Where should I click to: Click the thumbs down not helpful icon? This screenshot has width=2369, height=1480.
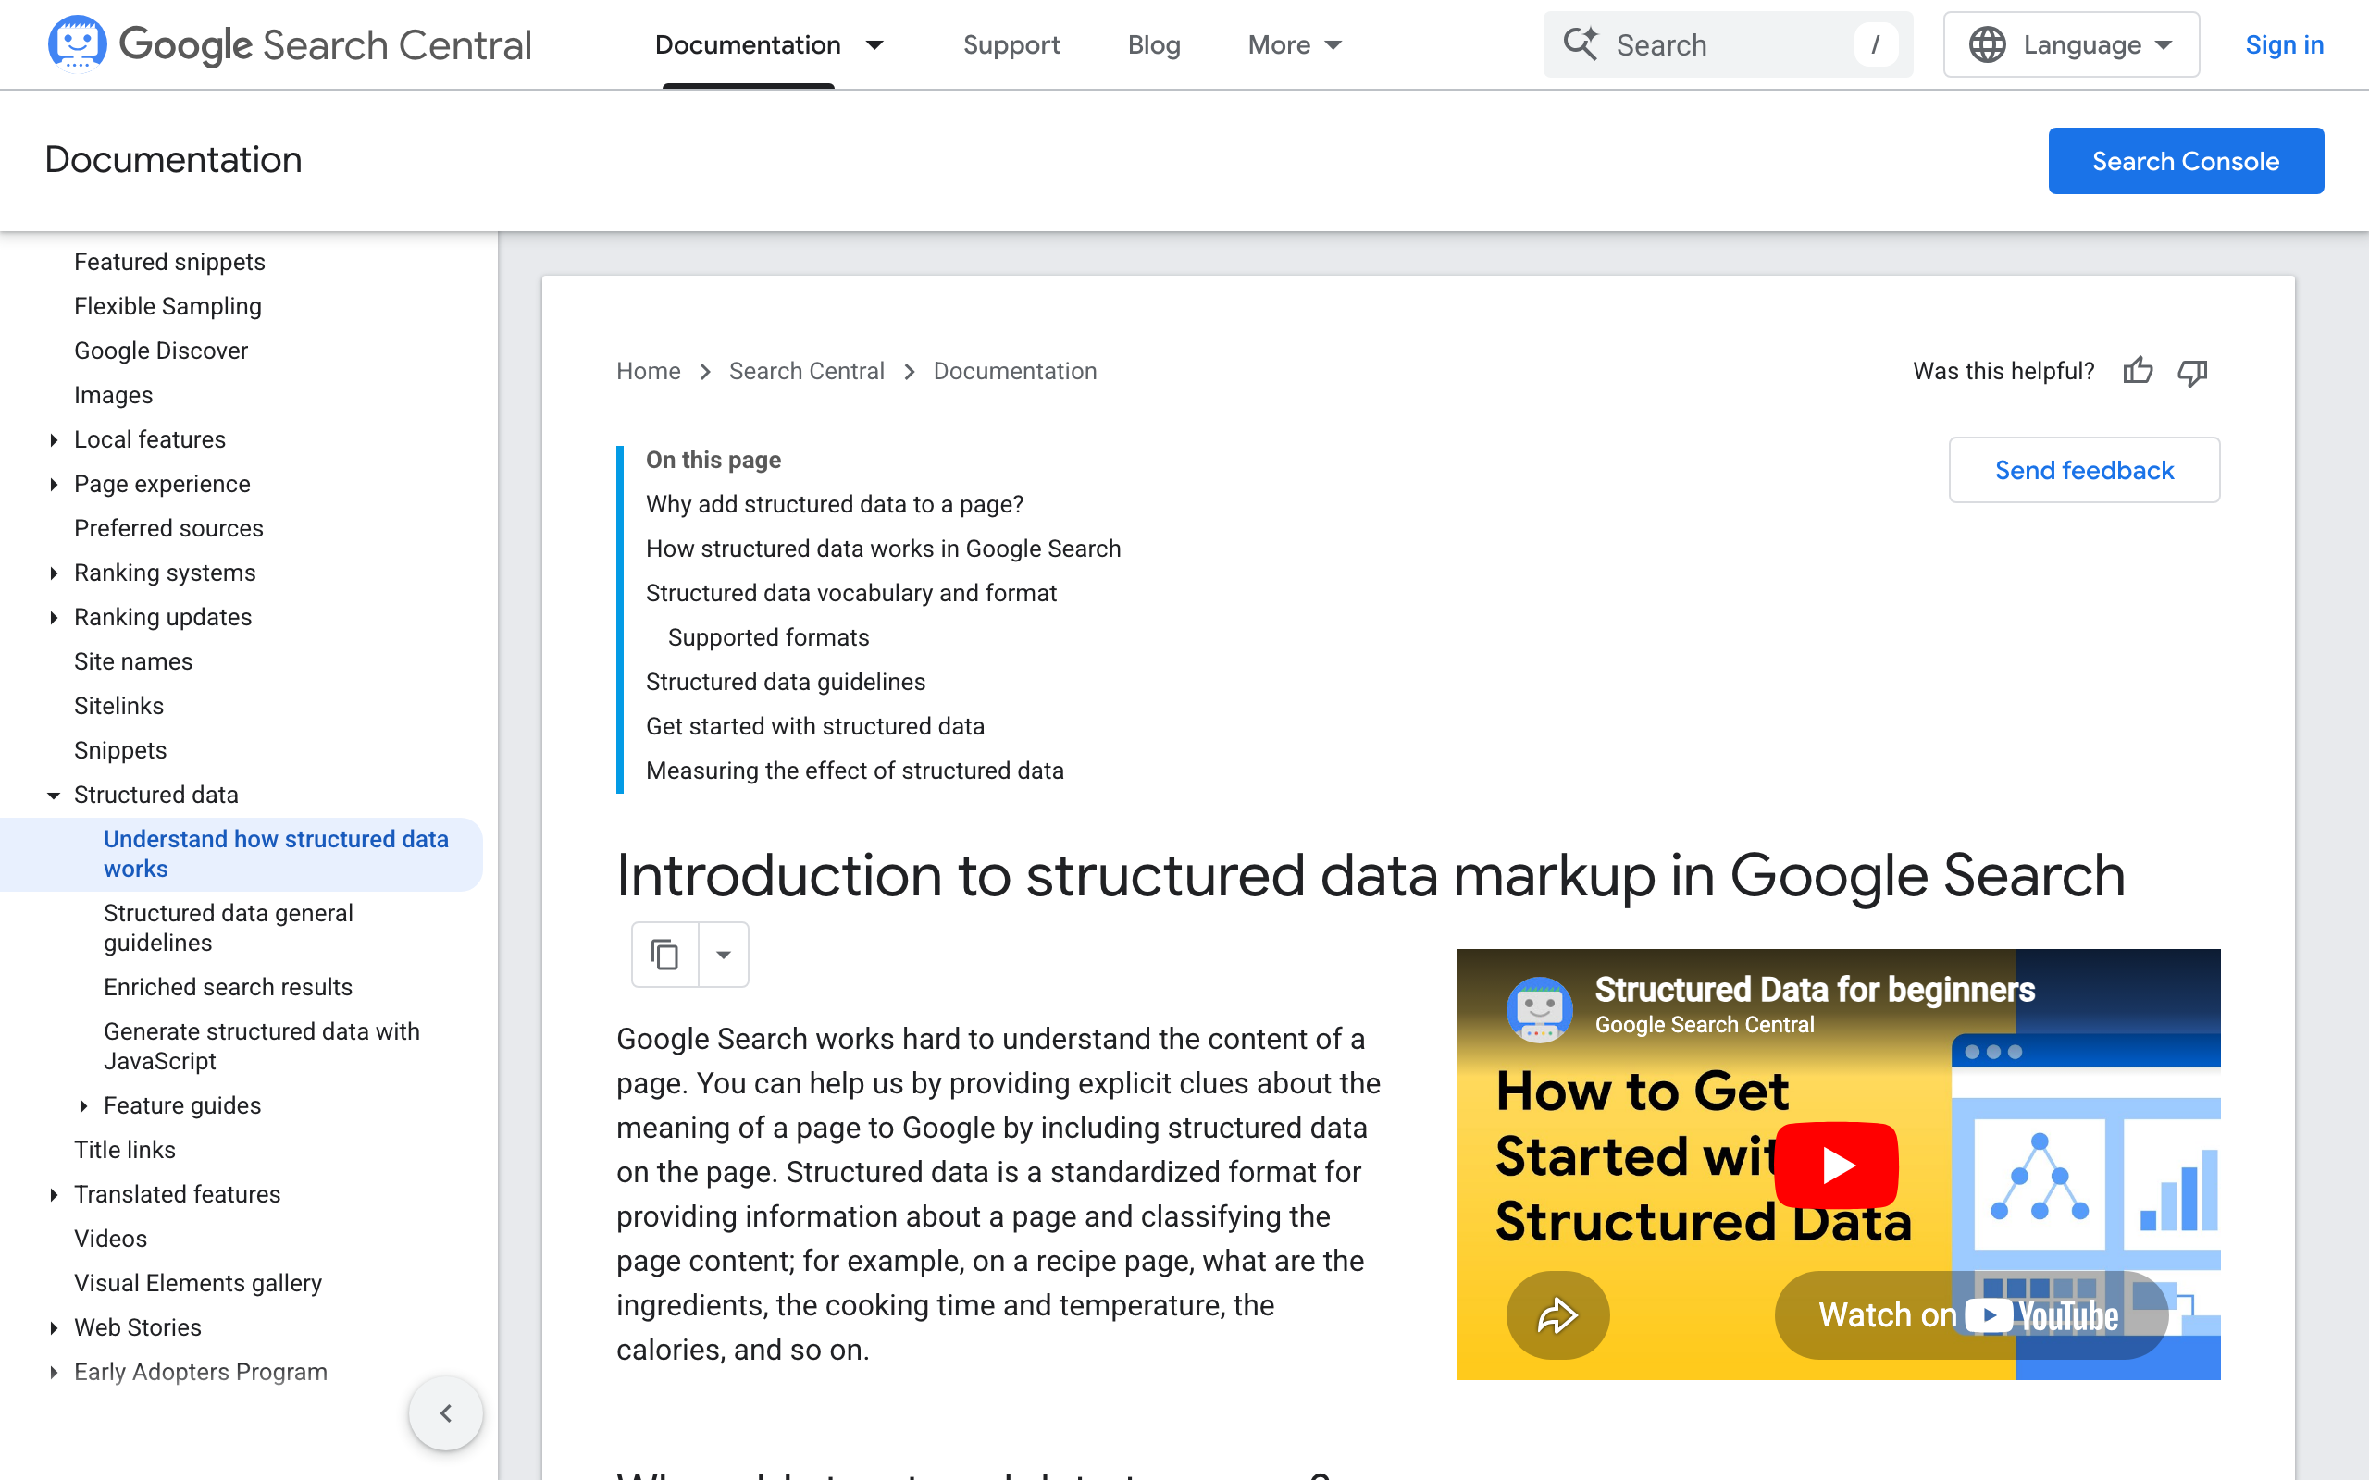pyautogui.click(x=2192, y=372)
